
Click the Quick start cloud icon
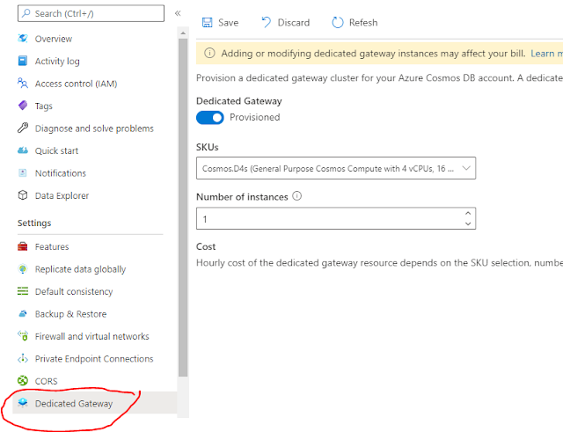(x=23, y=150)
